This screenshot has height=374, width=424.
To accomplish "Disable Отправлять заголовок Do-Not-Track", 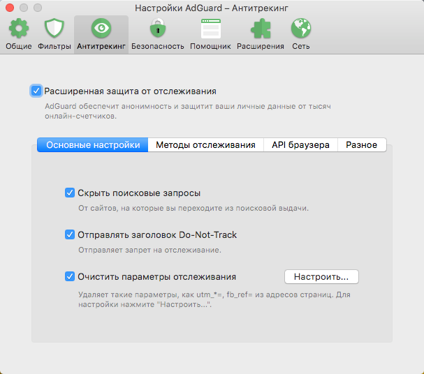I will (x=70, y=234).
